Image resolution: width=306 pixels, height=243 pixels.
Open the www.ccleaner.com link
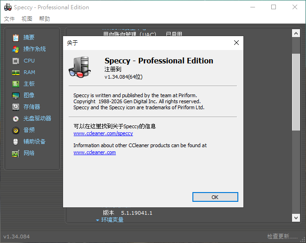[x=95, y=152]
